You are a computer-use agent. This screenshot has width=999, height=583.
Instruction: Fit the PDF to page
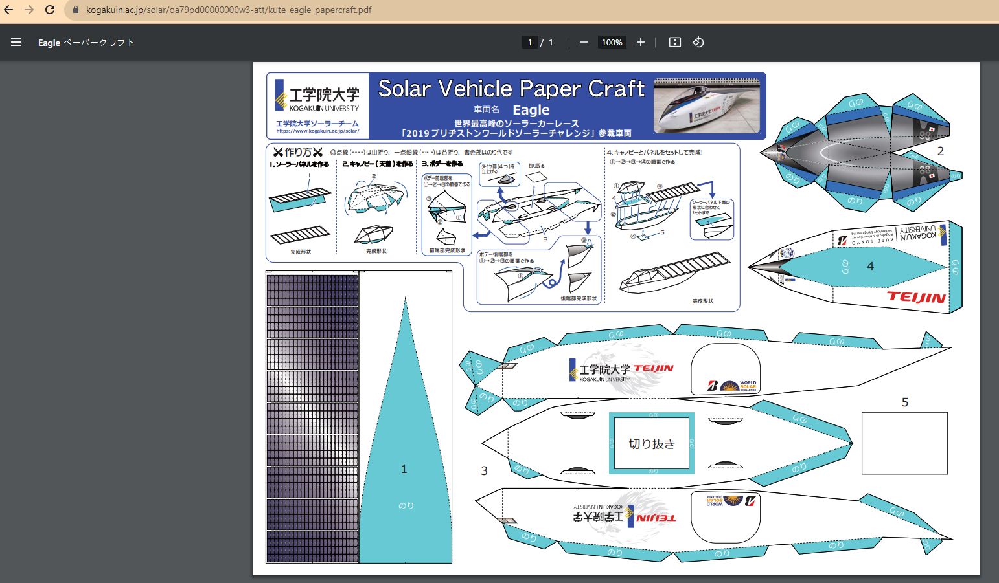tap(675, 42)
